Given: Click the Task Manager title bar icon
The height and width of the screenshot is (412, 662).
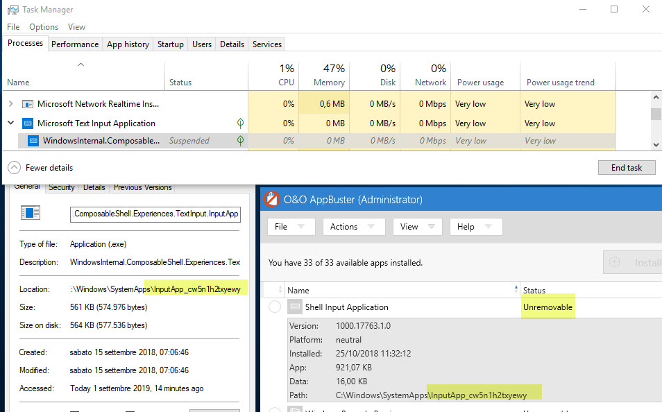Looking at the screenshot, I should pyautogui.click(x=13, y=9).
